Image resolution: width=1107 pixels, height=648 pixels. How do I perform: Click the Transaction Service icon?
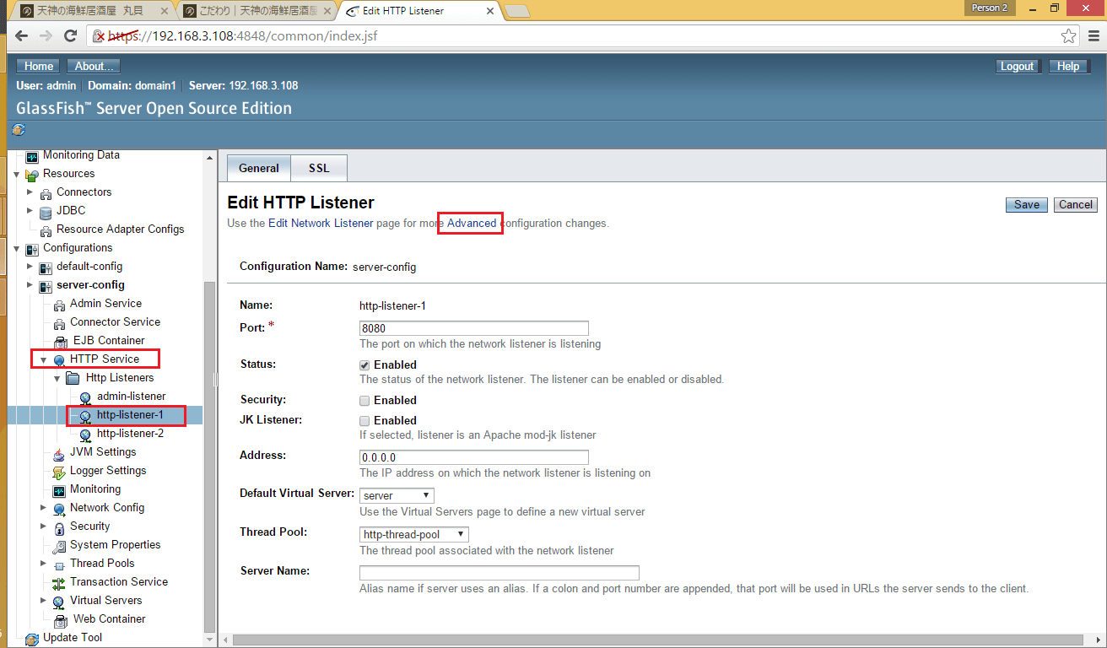[59, 583]
